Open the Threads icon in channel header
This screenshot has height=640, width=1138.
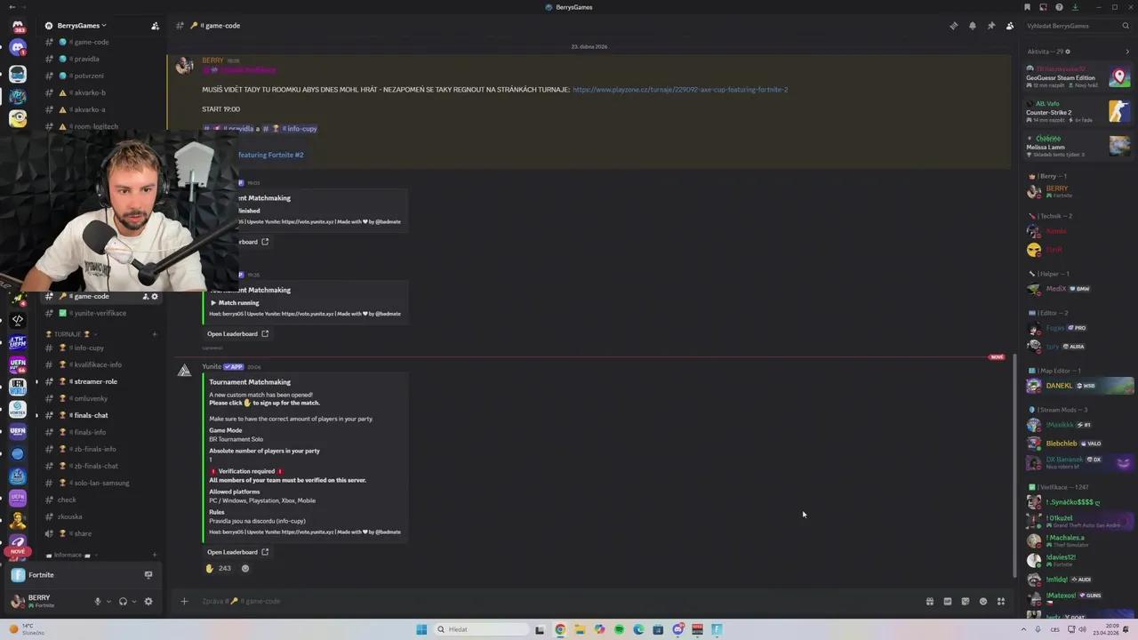[954, 26]
